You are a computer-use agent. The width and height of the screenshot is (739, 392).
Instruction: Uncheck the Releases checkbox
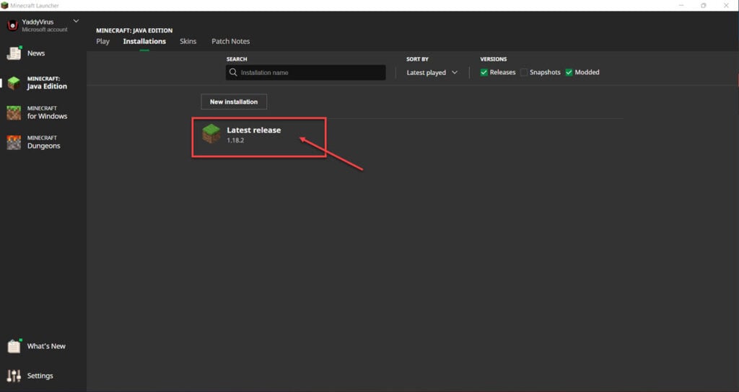pos(484,73)
